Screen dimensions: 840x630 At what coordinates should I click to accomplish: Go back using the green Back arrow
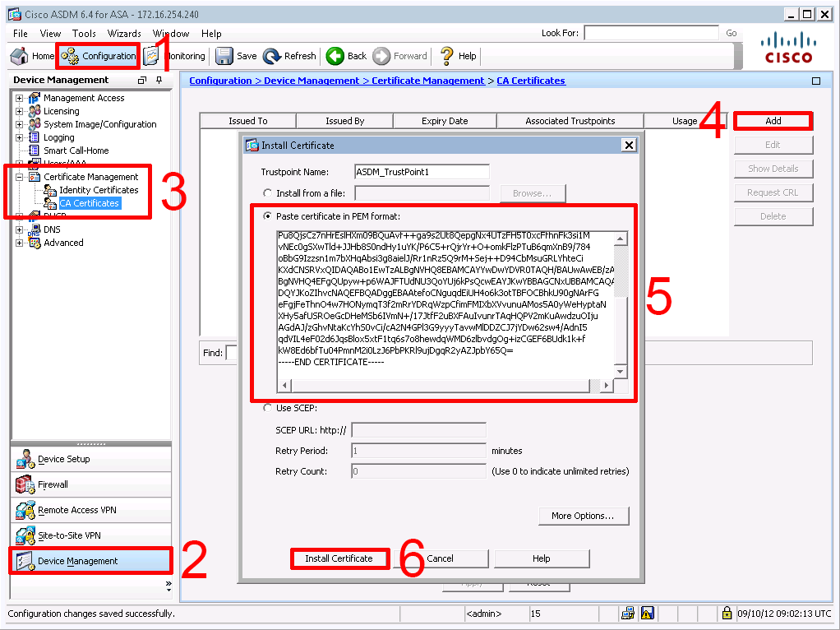335,56
